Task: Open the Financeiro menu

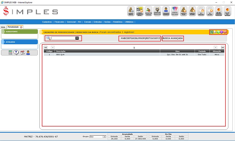Action: (60, 22)
